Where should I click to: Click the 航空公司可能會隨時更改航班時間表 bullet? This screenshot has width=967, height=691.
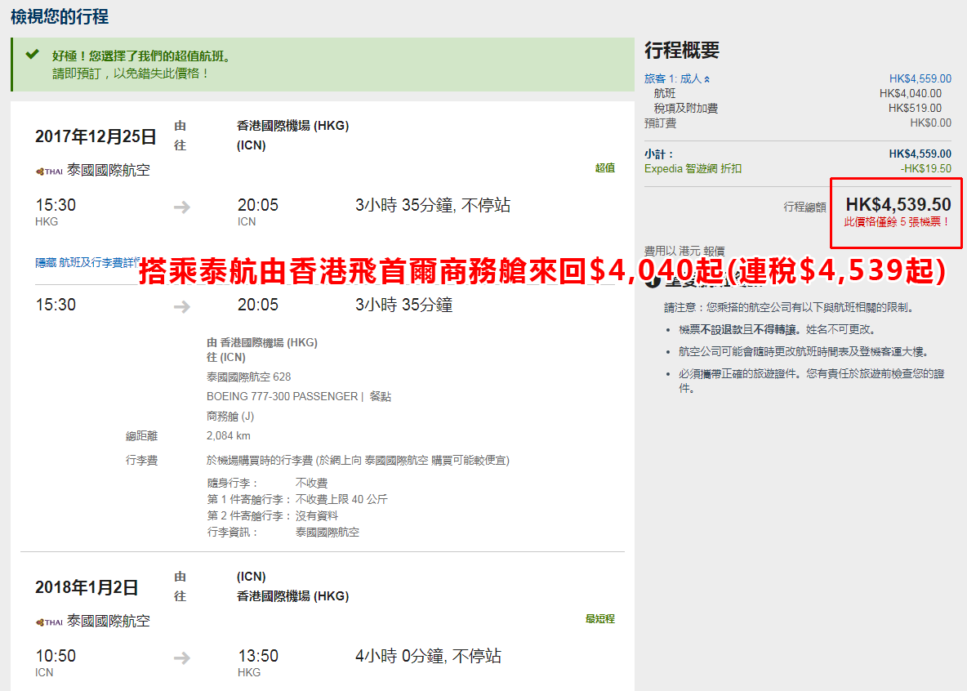coord(804,352)
